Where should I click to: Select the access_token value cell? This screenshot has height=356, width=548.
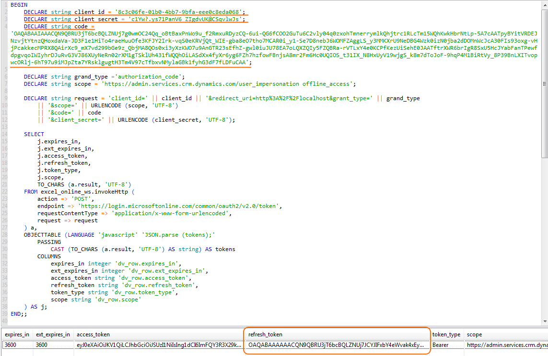pyautogui.click(x=158, y=345)
